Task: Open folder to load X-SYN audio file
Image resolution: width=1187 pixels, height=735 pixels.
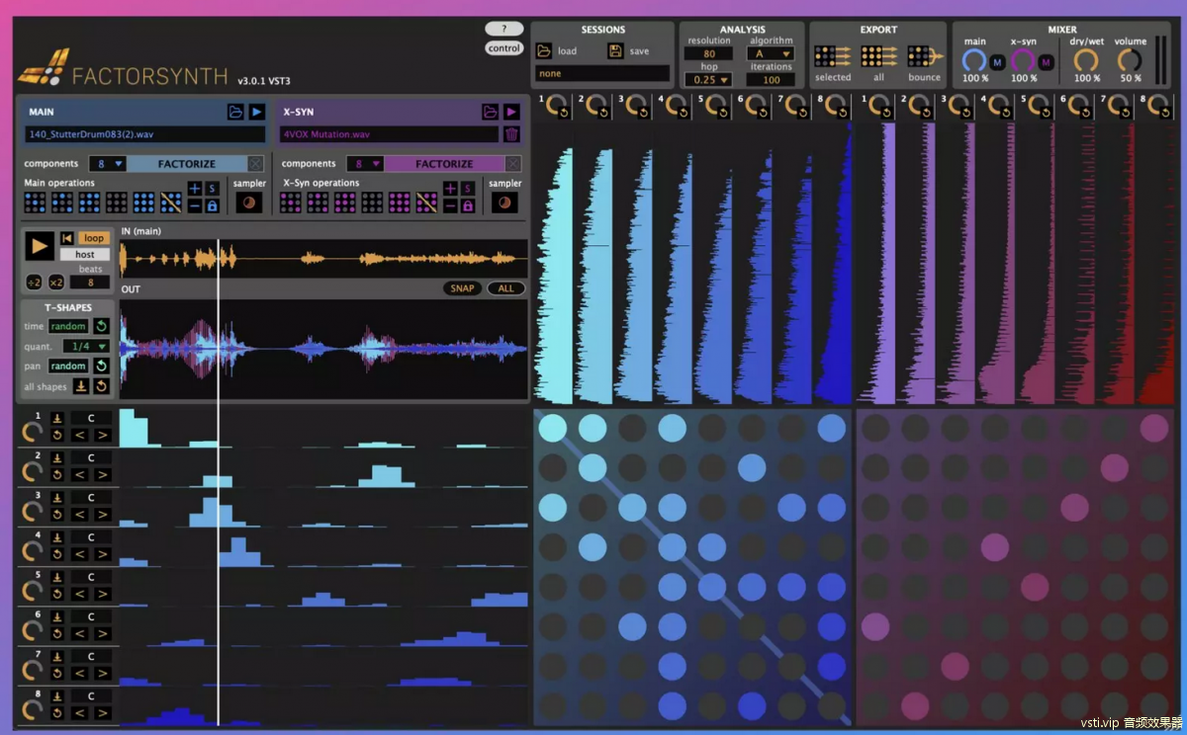Action: (490, 112)
